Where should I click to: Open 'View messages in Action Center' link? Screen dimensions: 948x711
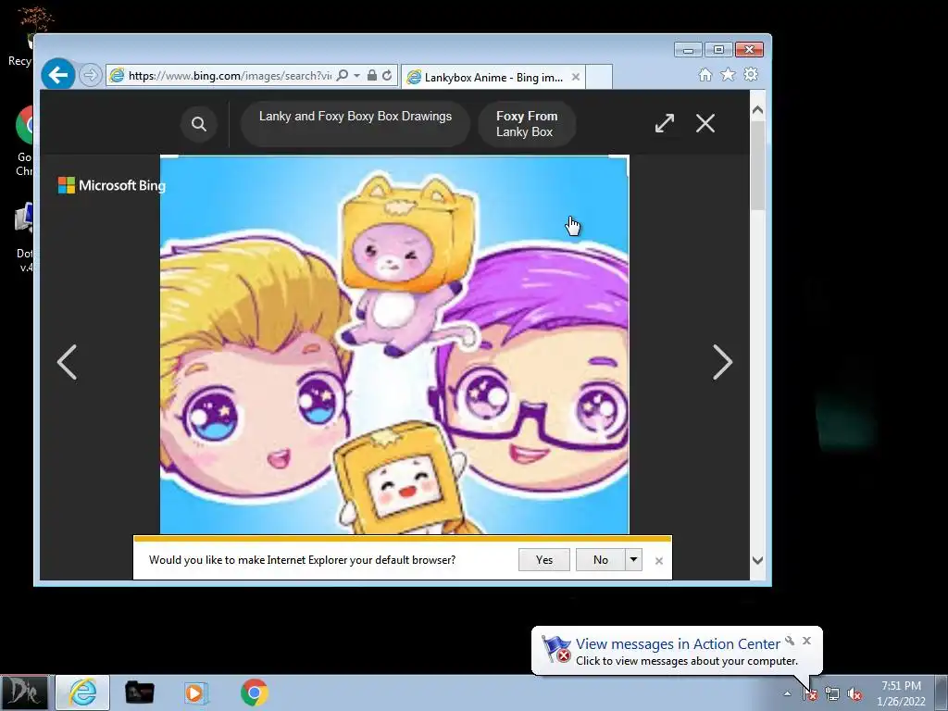point(678,644)
